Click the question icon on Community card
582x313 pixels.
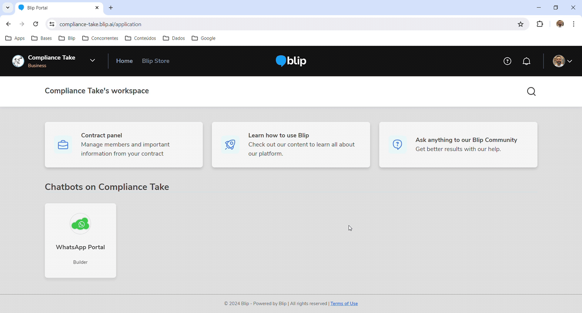[397, 145]
